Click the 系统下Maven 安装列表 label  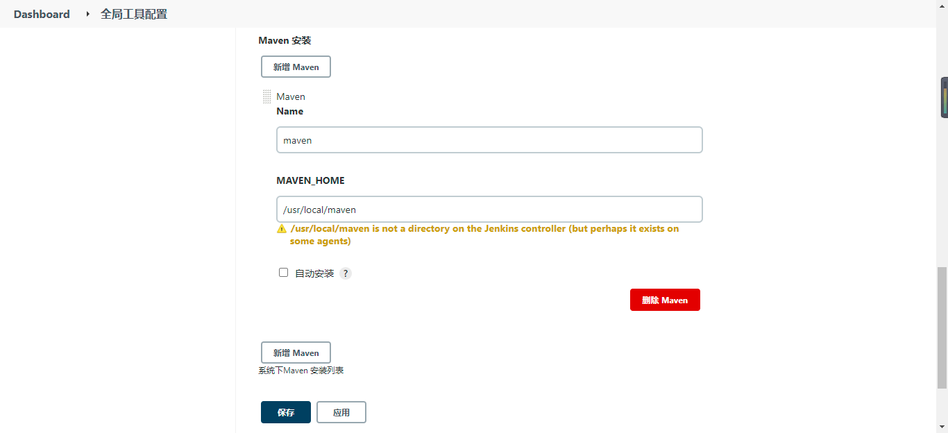click(301, 370)
